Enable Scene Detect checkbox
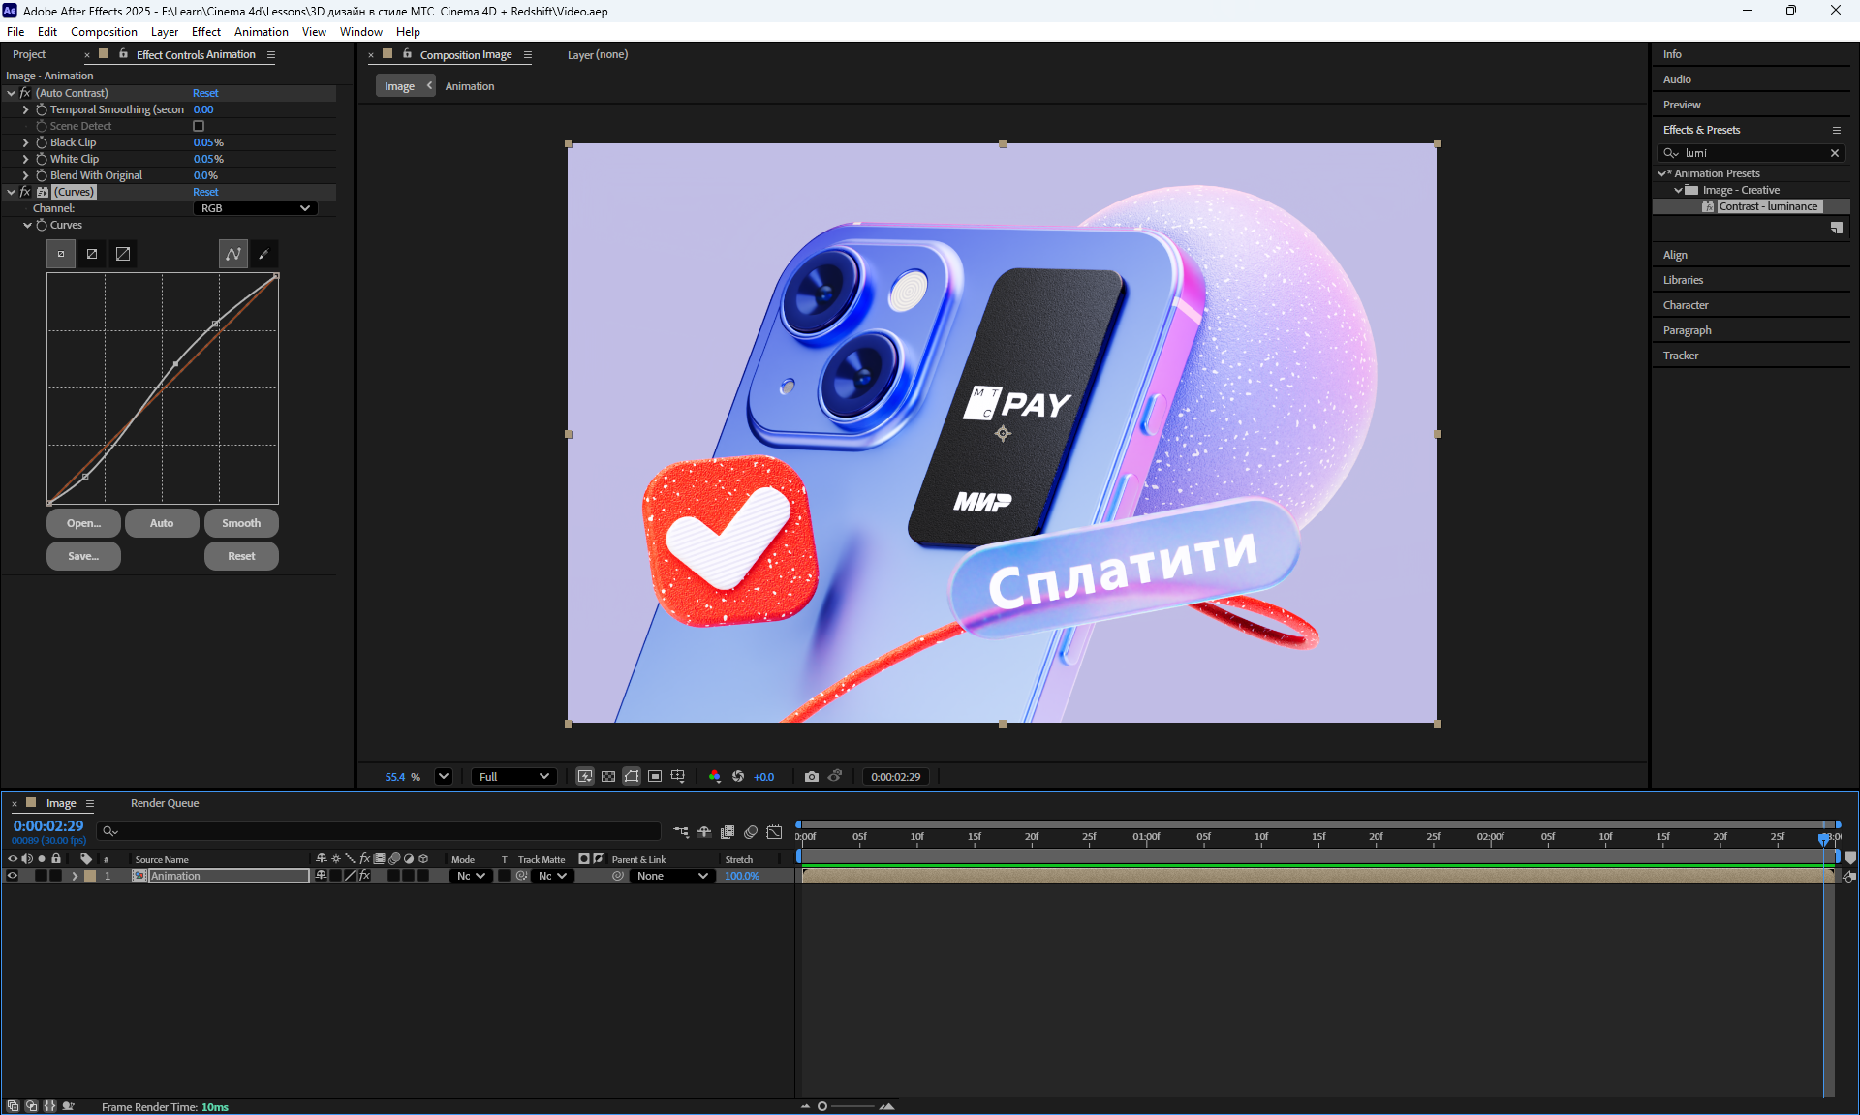This screenshot has width=1860, height=1115. coord(199,126)
